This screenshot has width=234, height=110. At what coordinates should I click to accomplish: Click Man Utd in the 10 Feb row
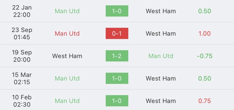click(67, 101)
